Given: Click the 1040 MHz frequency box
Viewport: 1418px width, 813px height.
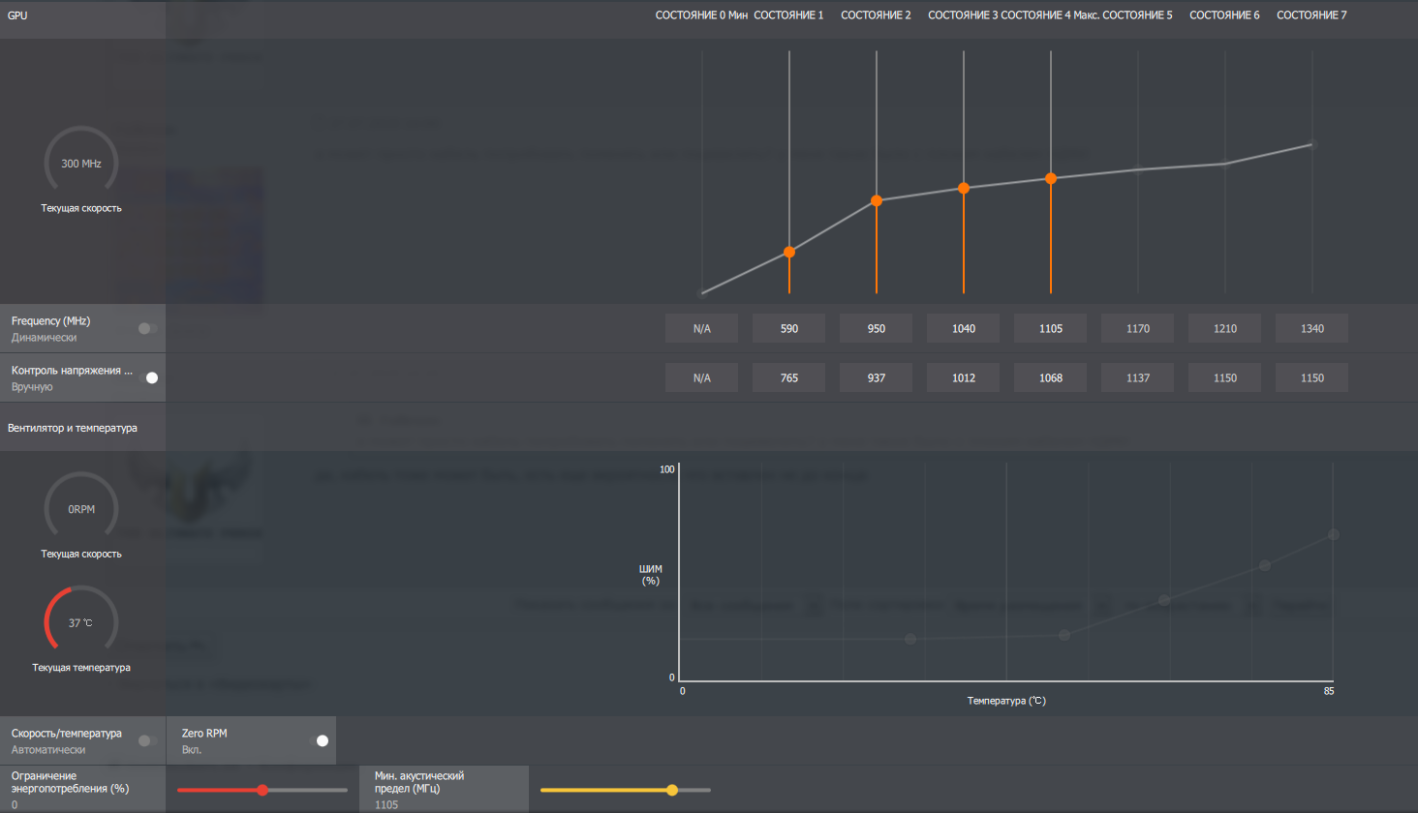Looking at the screenshot, I should [x=963, y=329].
